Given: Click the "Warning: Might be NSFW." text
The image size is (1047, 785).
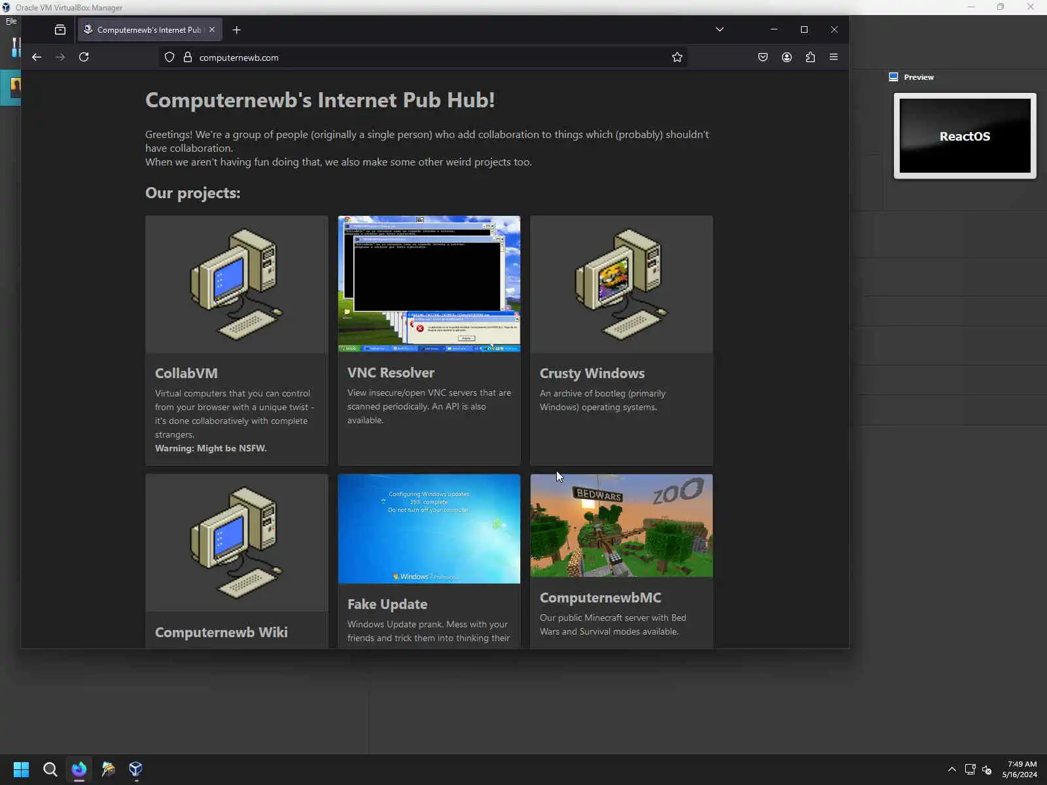Looking at the screenshot, I should [211, 448].
